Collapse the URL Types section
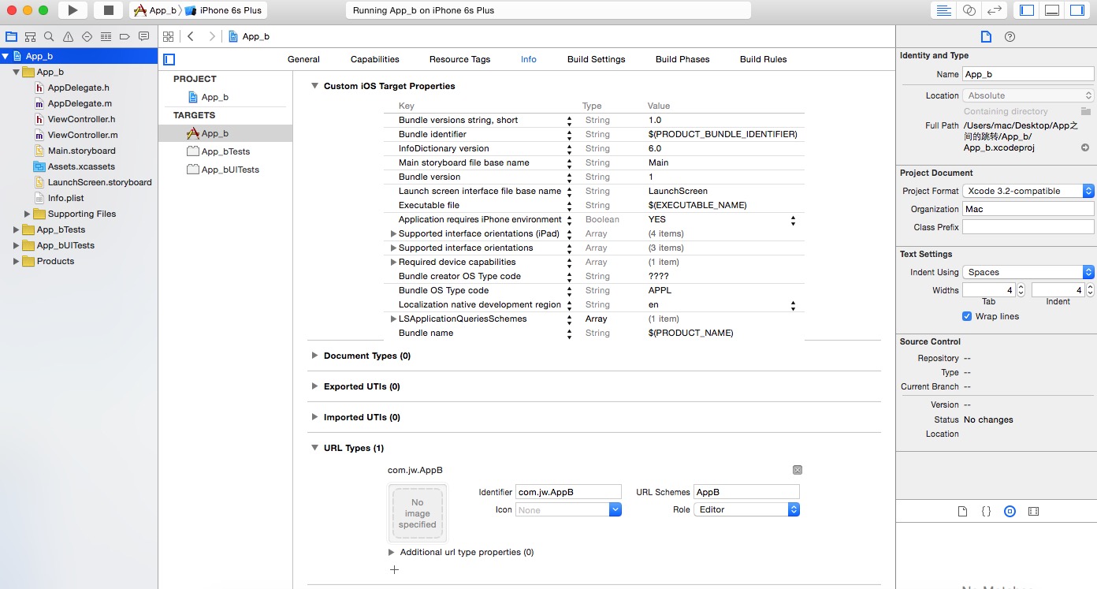Viewport: 1097px width, 589px height. coord(314,448)
